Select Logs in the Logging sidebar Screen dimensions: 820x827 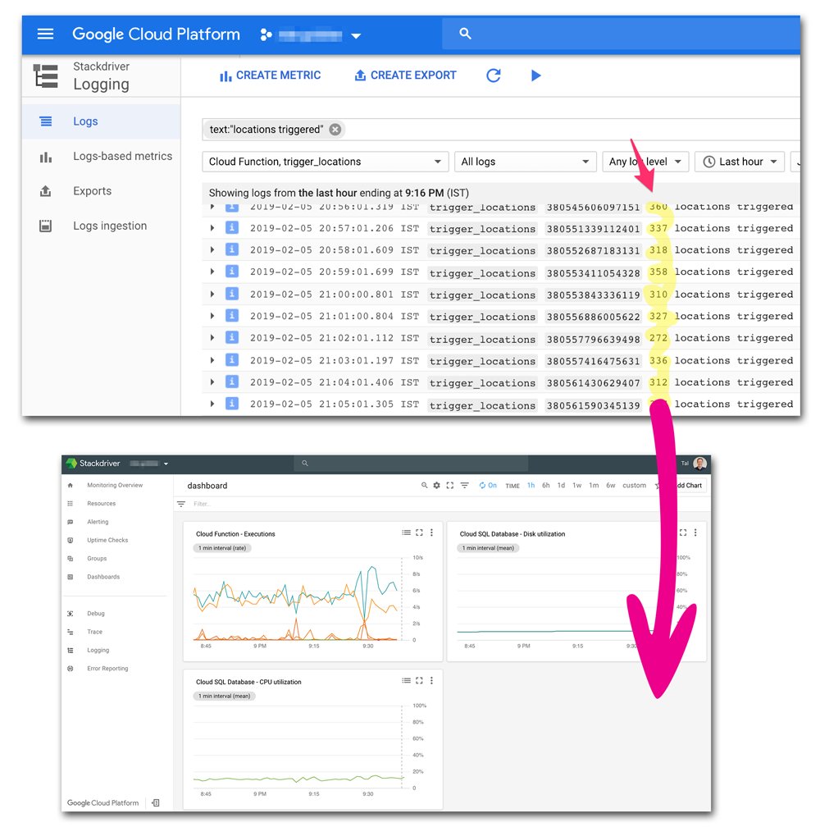click(101, 121)
